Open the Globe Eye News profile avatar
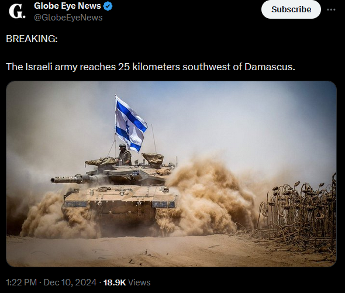345x293 pixels. (17, 12)
